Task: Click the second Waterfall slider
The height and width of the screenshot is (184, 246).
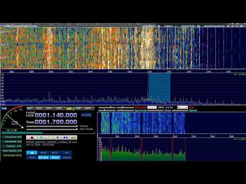Action: coord(125,107)
